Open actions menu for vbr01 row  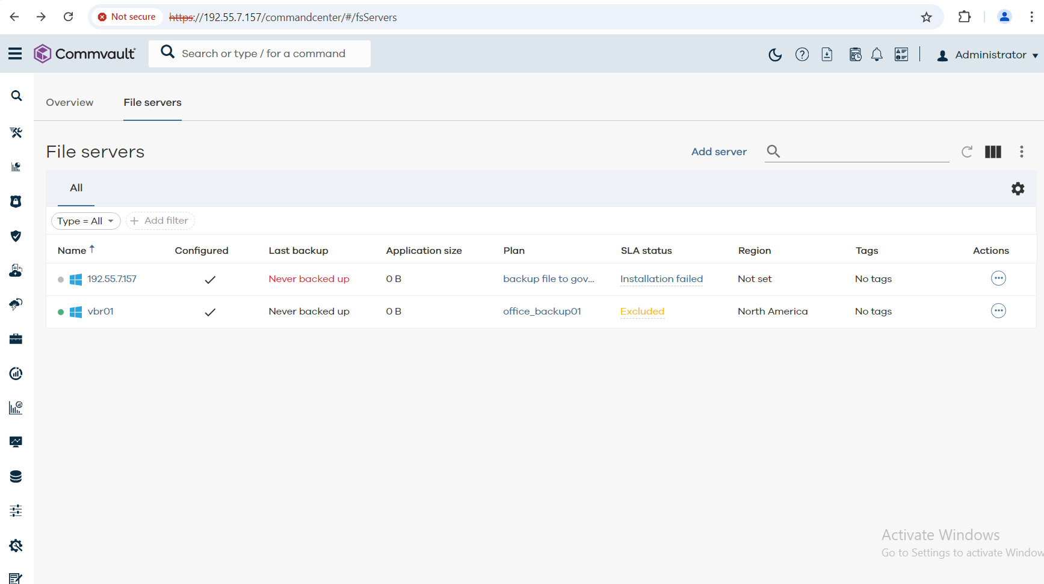pos(998,311)
